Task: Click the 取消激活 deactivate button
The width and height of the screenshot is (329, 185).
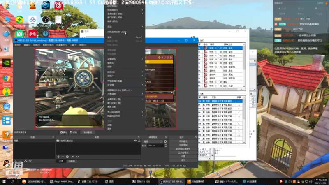Action: 88,132
